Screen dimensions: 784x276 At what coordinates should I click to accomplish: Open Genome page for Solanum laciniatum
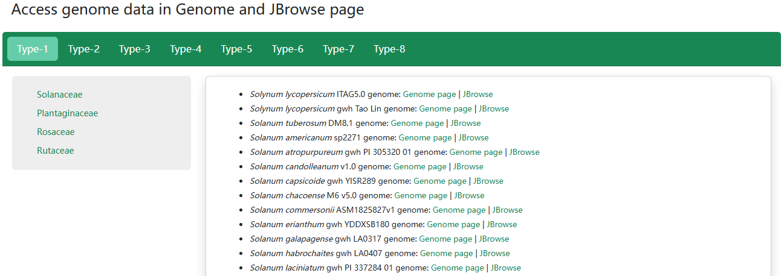[x=458, y=268]
